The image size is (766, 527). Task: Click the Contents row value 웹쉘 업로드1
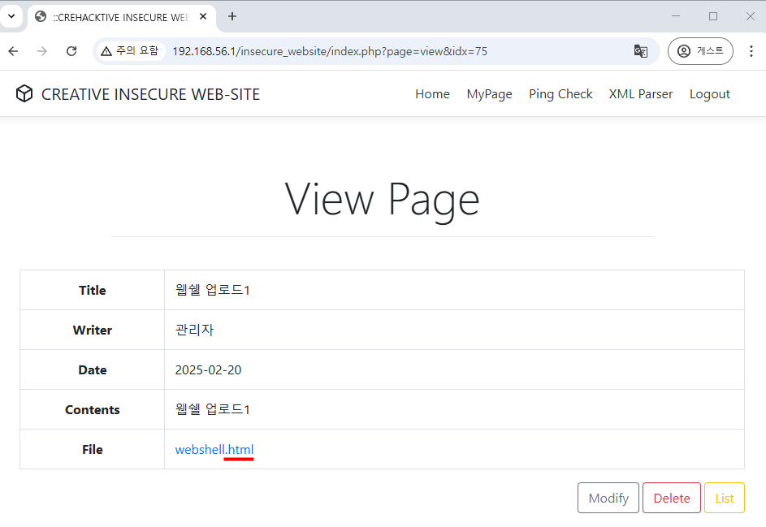pos(213,409)
